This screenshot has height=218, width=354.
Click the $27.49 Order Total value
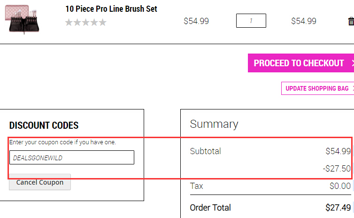tap(338, 207)
